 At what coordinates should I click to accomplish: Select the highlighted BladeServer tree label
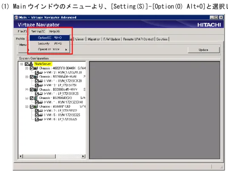[x=43, y=64]
